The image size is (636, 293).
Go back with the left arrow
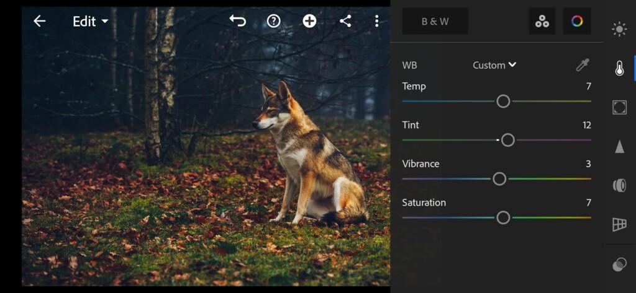(39, 21)
